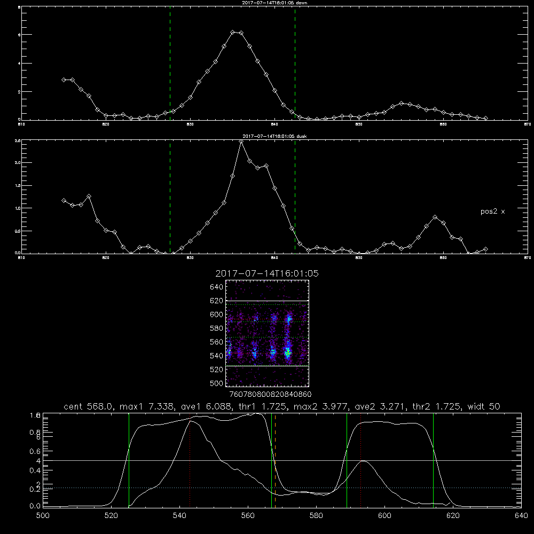534x534 pixels.
Task: Click the solid green line near 589 in bottom plot
Action: [x=347, y=460]
